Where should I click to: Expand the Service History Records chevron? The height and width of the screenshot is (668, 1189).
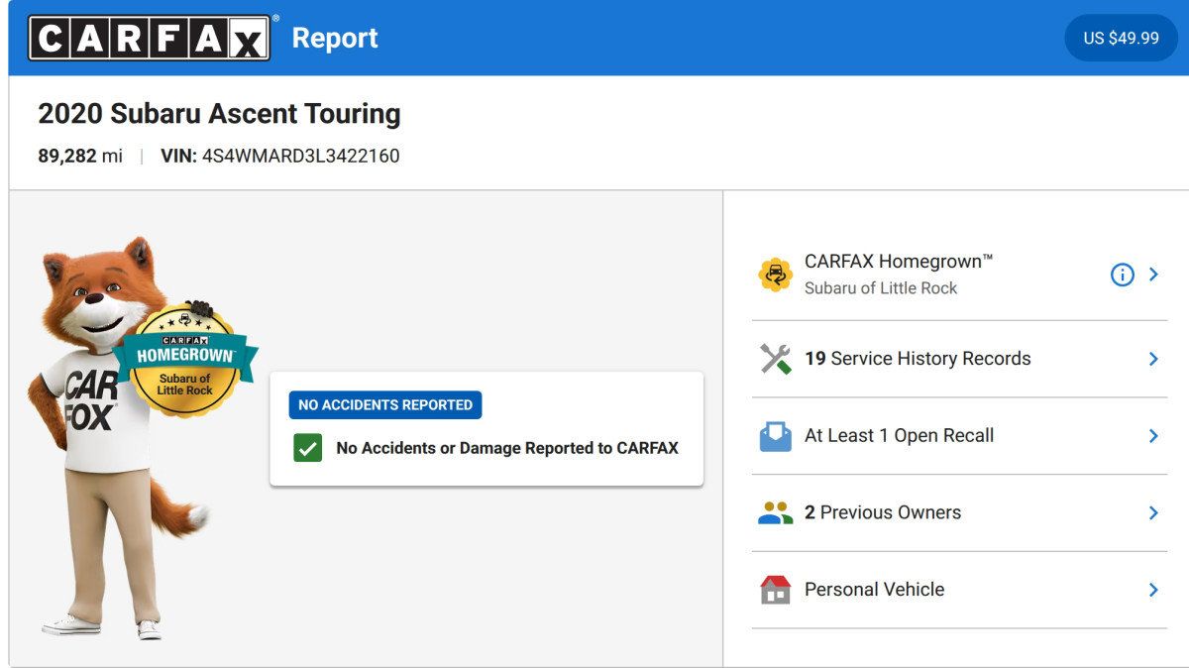click(1153, 359)
